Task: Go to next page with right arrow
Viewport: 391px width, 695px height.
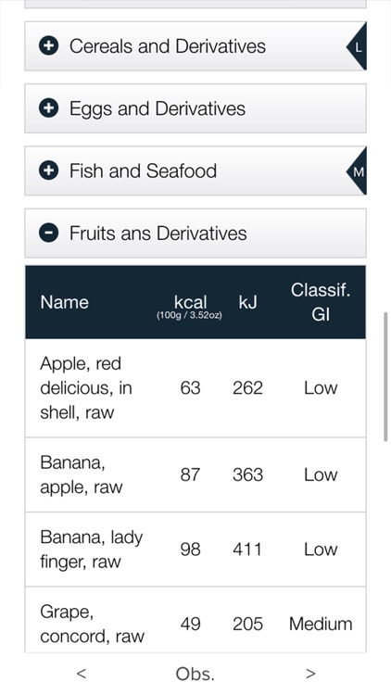Action: point(310,674)
